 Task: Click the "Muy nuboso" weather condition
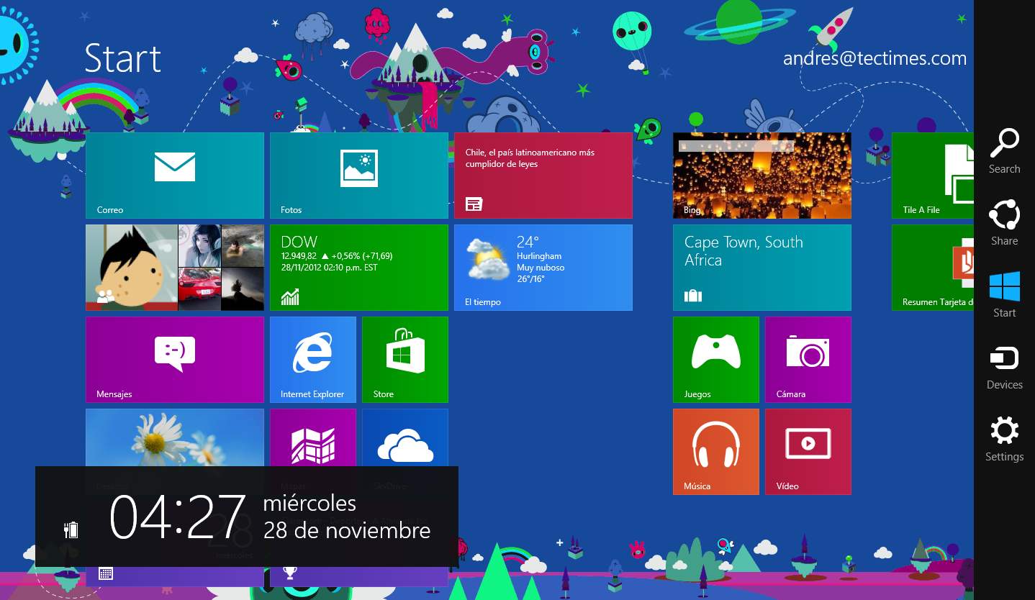541,268
